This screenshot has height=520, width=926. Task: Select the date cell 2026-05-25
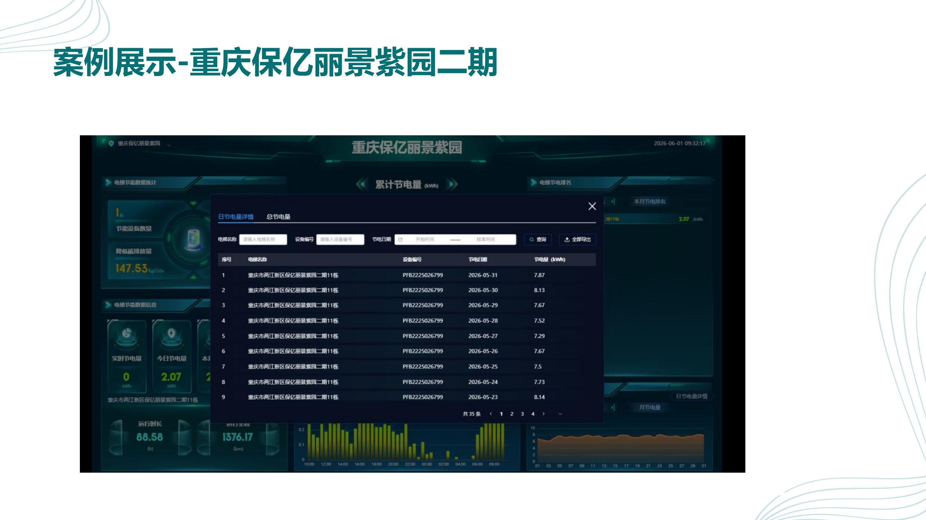(x=483, y=366)
